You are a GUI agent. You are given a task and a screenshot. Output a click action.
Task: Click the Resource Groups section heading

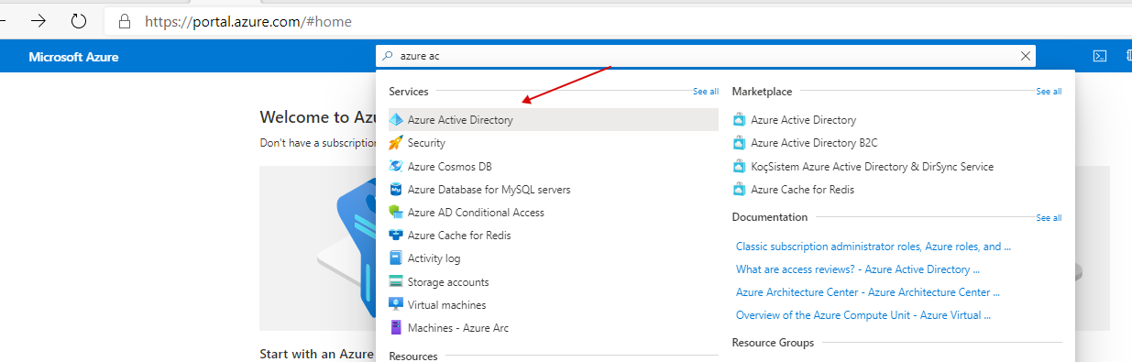pos(773,343)
